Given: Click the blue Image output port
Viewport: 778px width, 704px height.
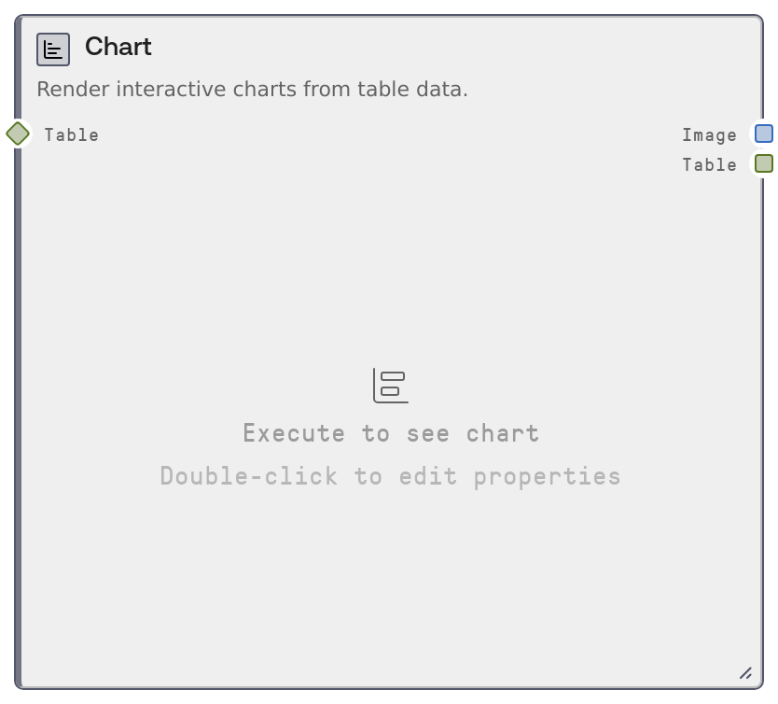Looking at the screenshot, I should tap(764, 134).
